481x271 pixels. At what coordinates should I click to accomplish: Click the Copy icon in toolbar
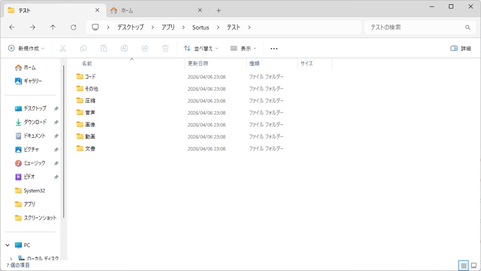[x=83, y=48]
